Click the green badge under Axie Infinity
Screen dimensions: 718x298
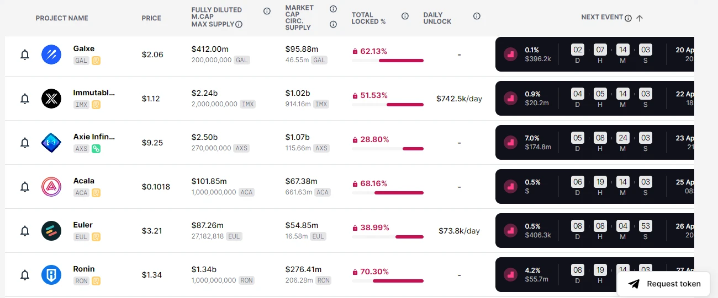point(96,148)
